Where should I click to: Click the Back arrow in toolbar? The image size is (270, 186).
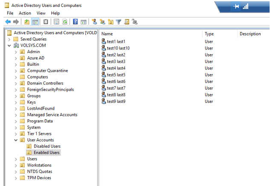click(8, 21)
